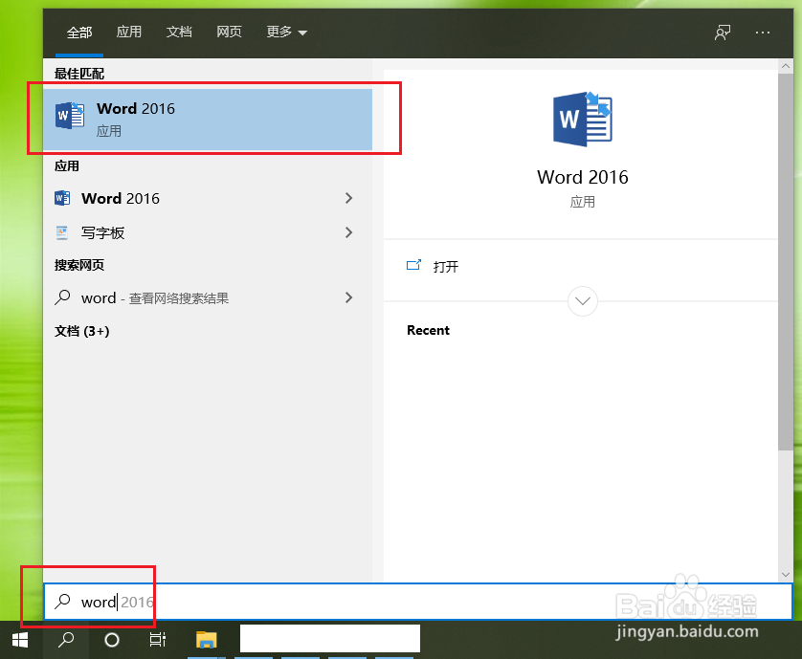Click into the search input box
802x659 pixels.
(418, 602)
